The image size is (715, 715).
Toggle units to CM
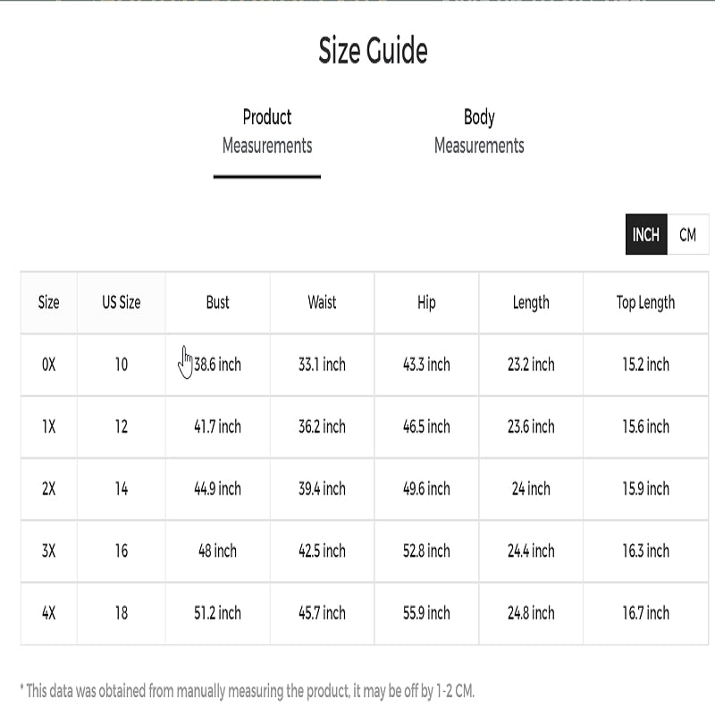coord(687,234)
